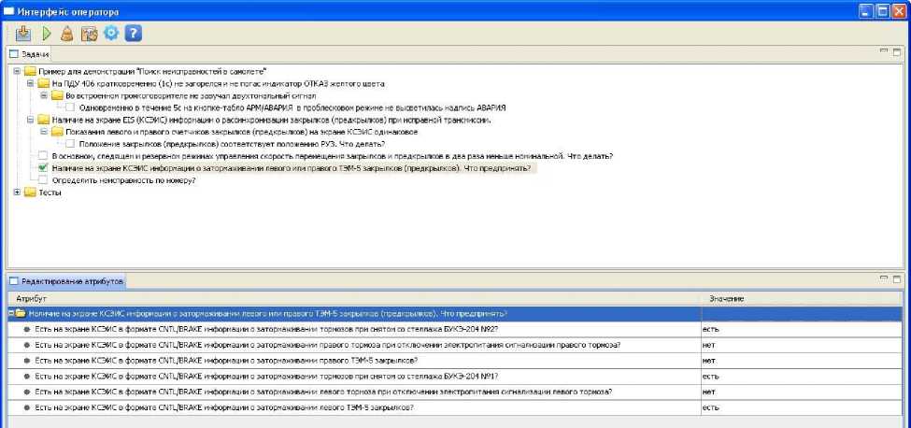Click the folder icon of 'На ПДУ 406' row

pos(44,83)
